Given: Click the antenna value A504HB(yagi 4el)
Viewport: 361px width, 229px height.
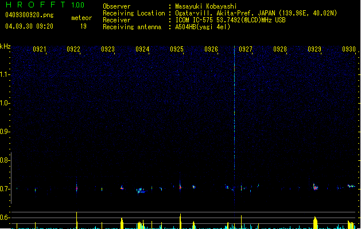Looking at the screenshot, I should [x=203, y=27].
